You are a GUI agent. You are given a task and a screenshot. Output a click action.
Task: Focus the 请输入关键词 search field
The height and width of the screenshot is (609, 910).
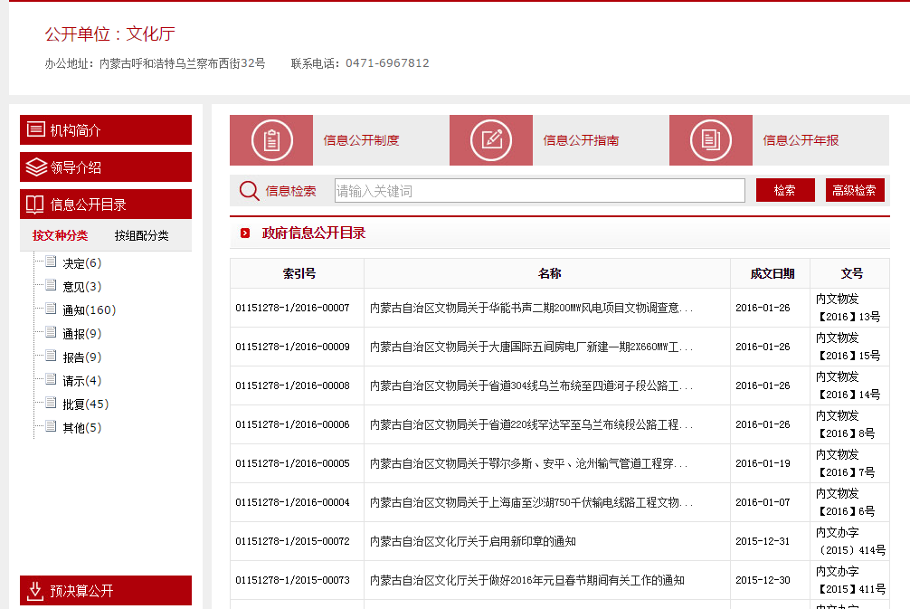[540, 190]
